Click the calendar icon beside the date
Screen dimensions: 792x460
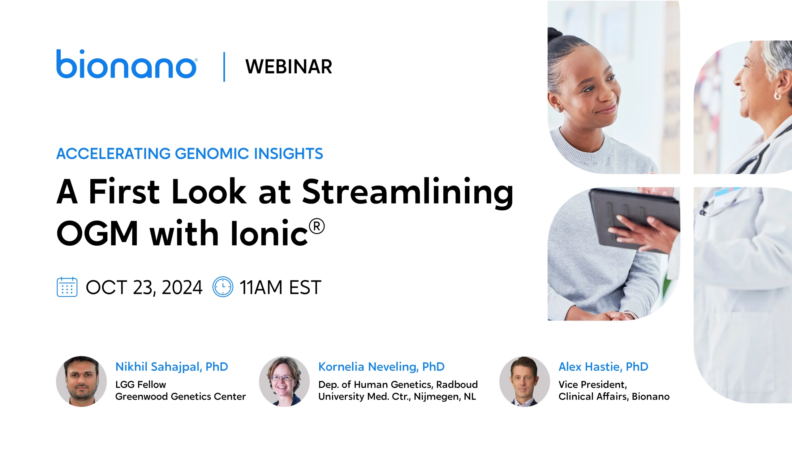pos(67,287)
